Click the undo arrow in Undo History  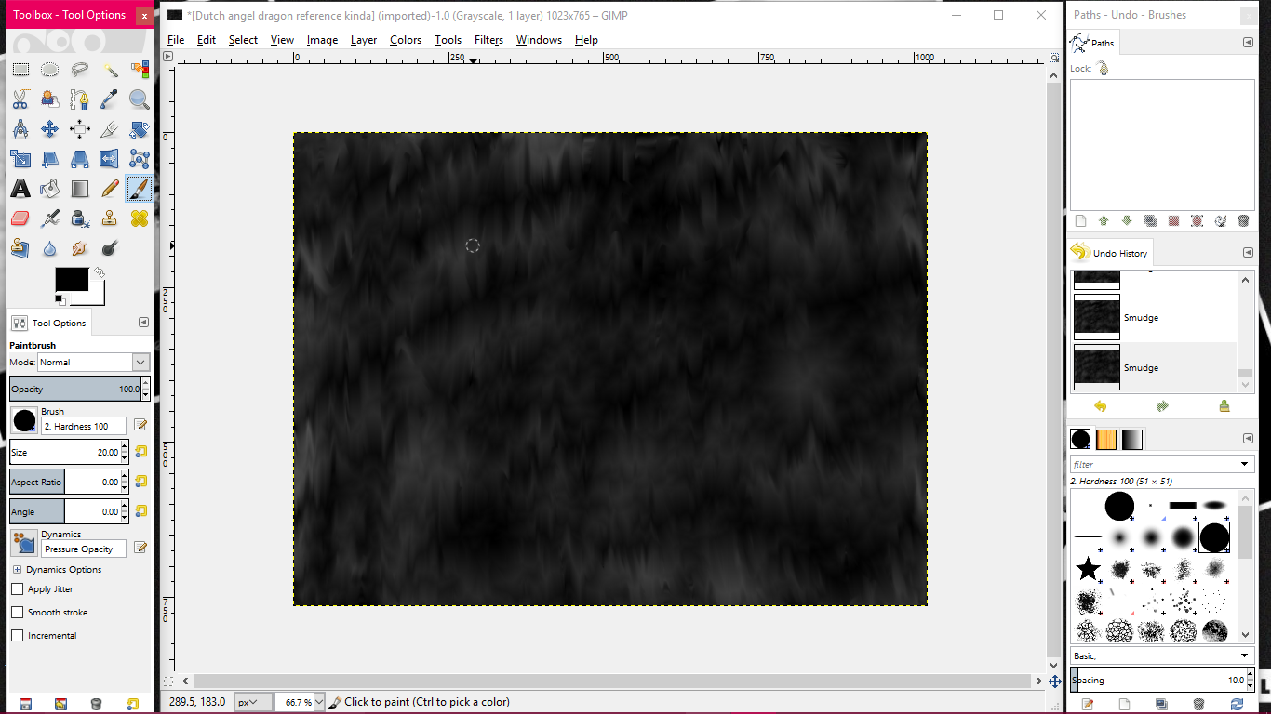[x=1101, y=406]
